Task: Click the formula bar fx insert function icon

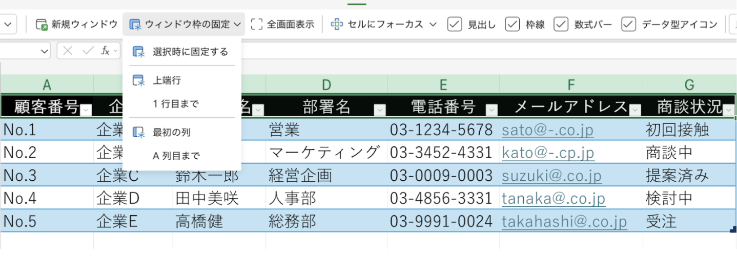Action: pos(105,51)
